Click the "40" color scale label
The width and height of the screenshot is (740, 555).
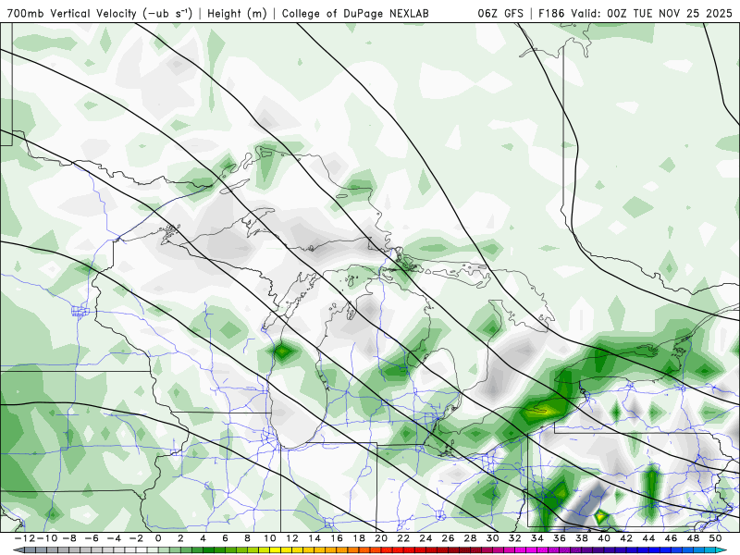coord(604,538)
